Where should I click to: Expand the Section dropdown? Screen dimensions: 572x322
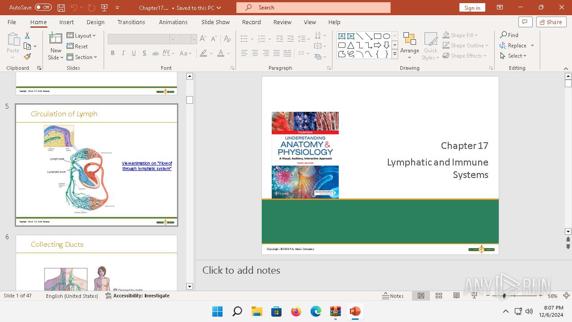[x=82, y=57]
